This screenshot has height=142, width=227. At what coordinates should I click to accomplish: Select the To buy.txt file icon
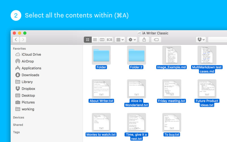pos(172,122)
